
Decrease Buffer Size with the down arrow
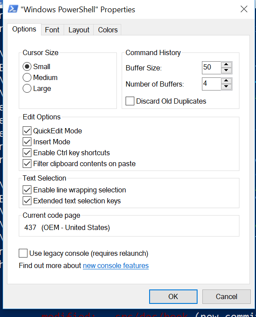coord(226,70)
